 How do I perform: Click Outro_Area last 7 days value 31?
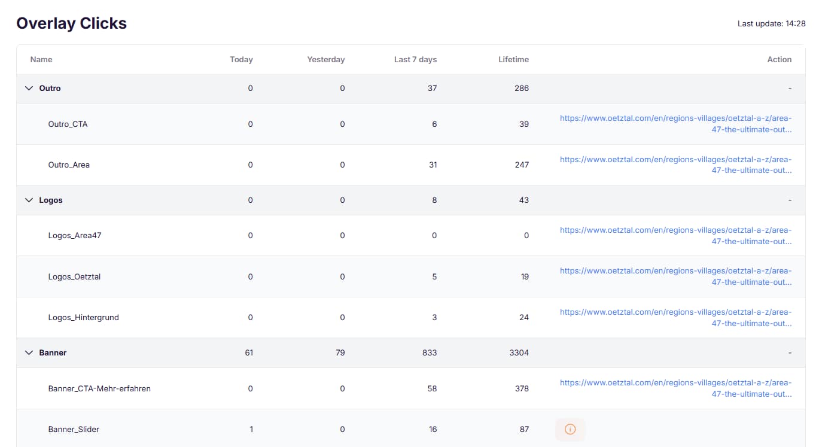tap(432, 165)
